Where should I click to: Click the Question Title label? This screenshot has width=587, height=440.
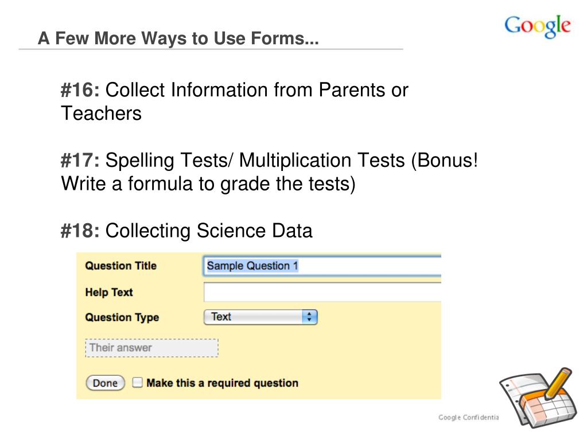point(121,266)
